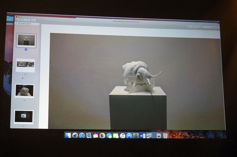Viewport: 237px width, 157px height.
Task: Click the green full-screen window button
Action: tap(21, 17)
